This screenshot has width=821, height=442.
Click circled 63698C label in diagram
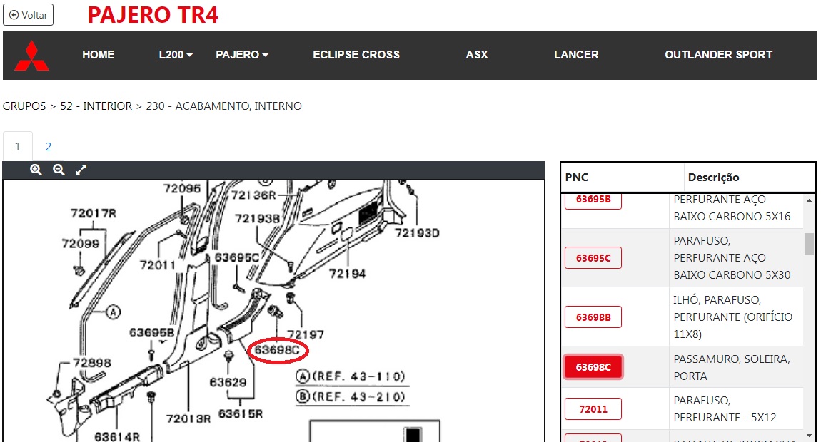tap(278, 350)
